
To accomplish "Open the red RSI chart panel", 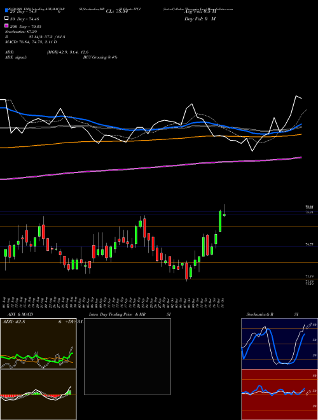I will pyautogui.click(x=279, y=395).
